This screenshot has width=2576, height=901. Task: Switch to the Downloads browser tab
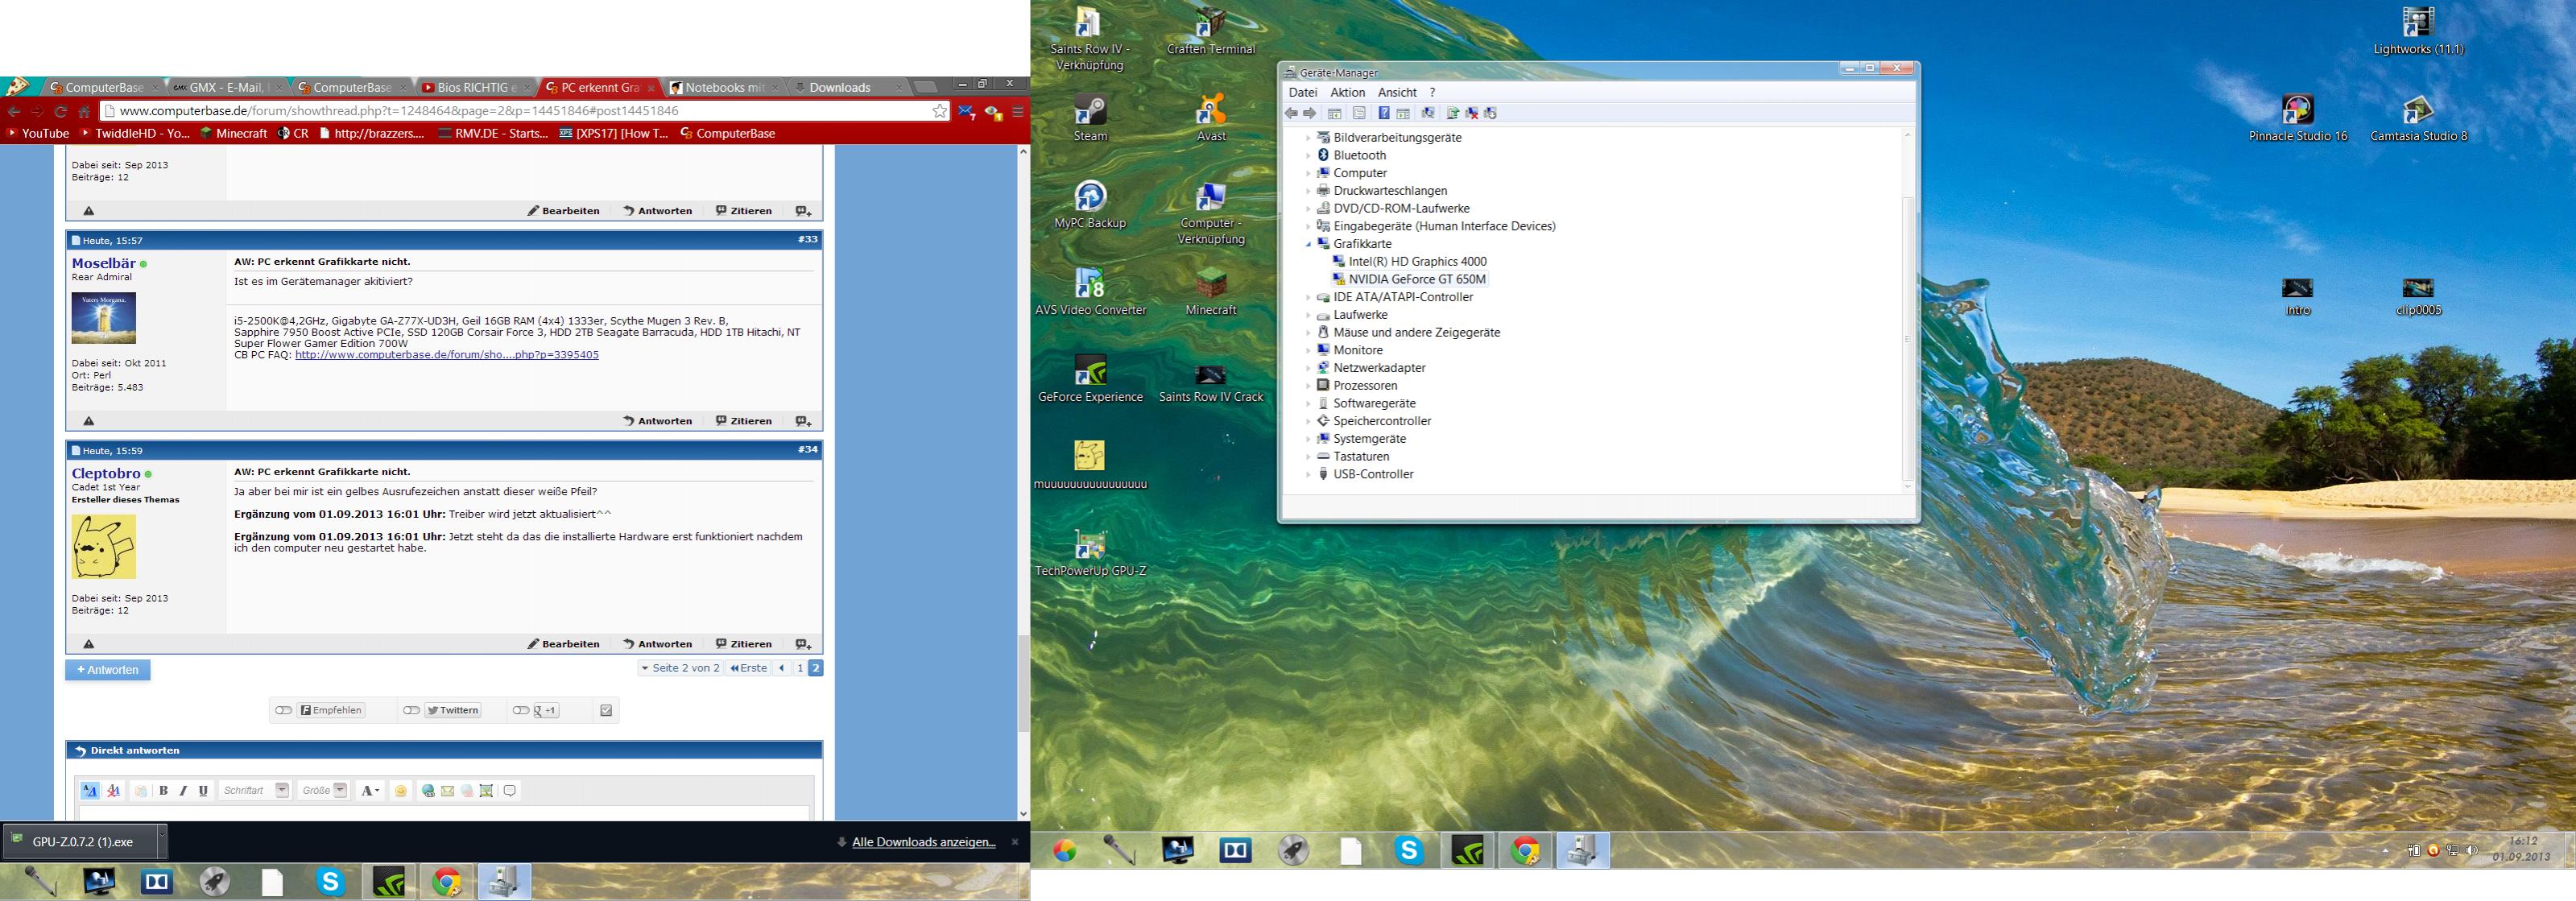pyautogui.click(x=839, y=87)
